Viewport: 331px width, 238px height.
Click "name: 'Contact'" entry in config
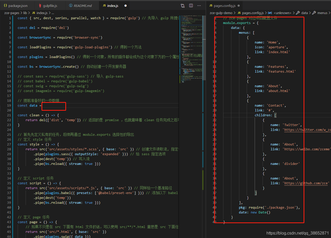click(270, 105)
